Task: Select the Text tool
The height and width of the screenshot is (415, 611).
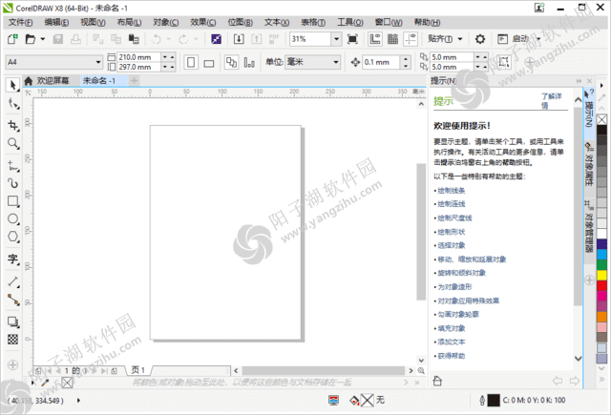Action: 13,259
